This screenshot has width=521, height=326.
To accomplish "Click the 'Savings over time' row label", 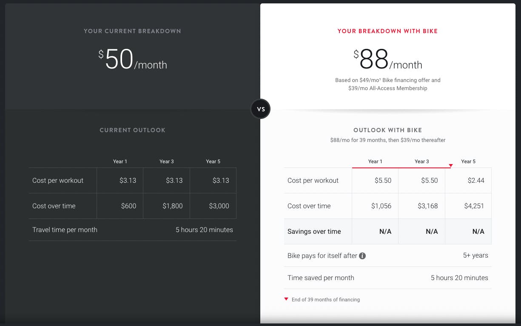I will 314,232.
